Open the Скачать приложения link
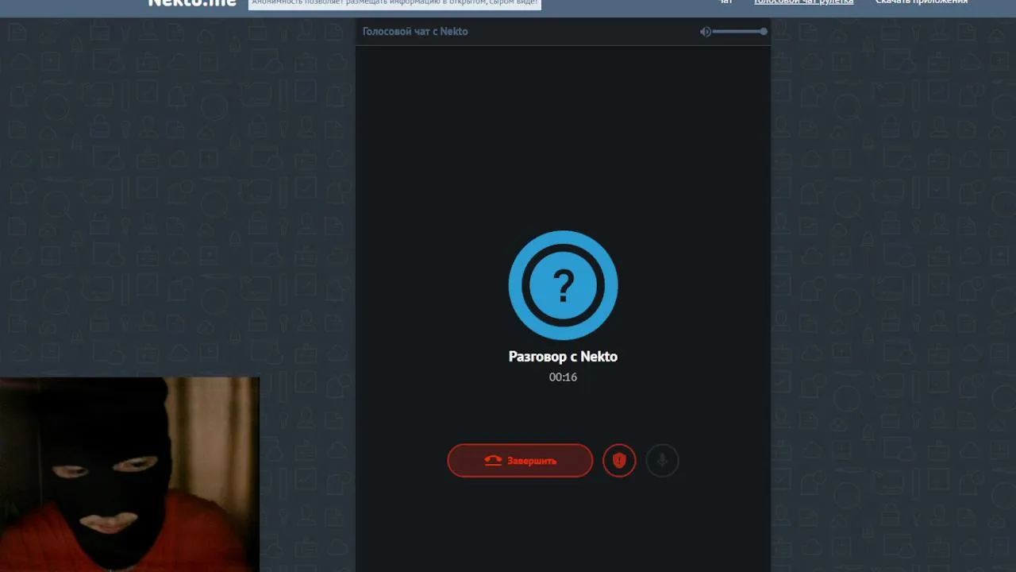1016x572 pixels. (922, 2)
